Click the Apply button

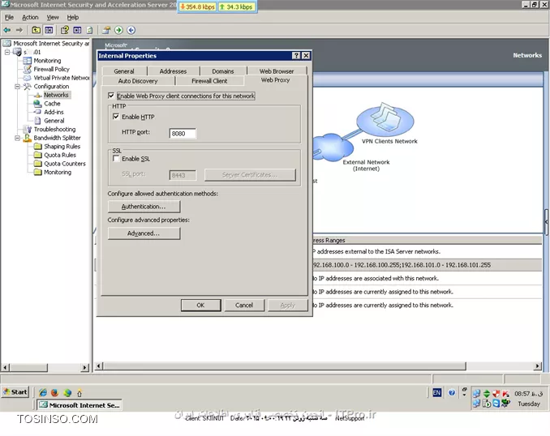coord(288,306)
